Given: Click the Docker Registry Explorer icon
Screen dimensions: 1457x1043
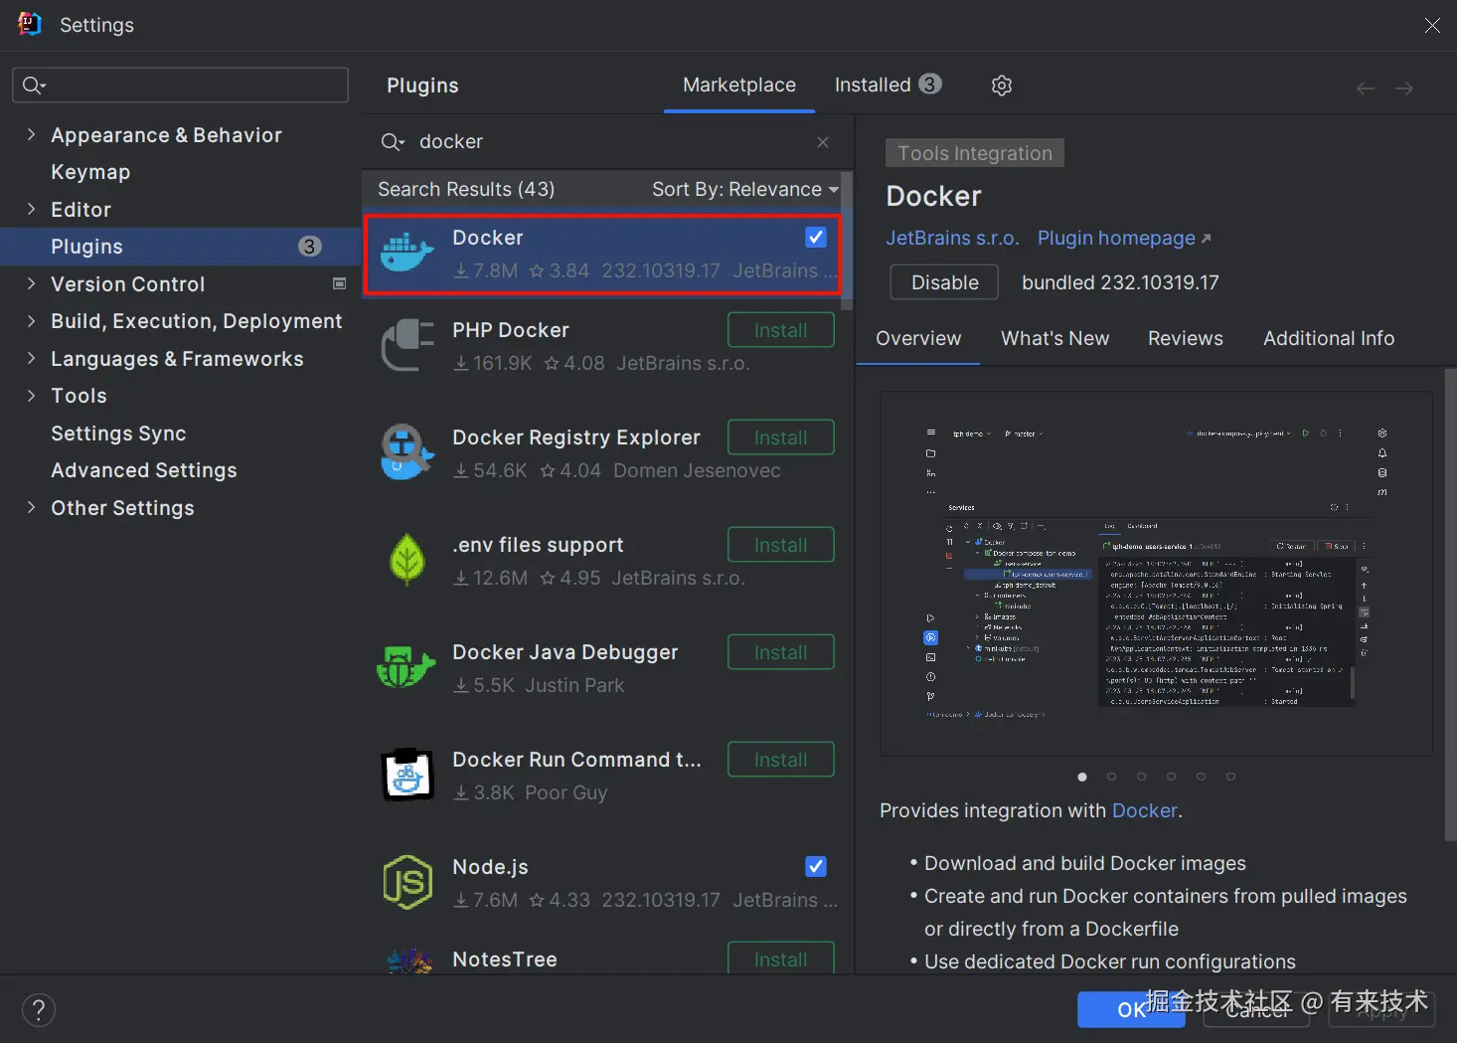Looking at the screenshot, I should (x=407, y=452).
